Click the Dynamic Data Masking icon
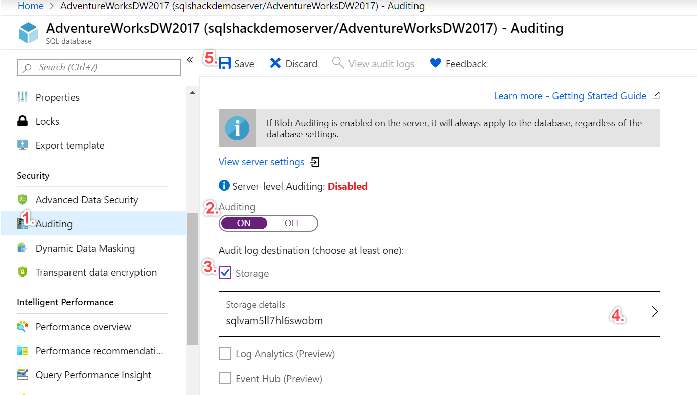The width and height of the screenshot is (697, 395). coord(22,248)
